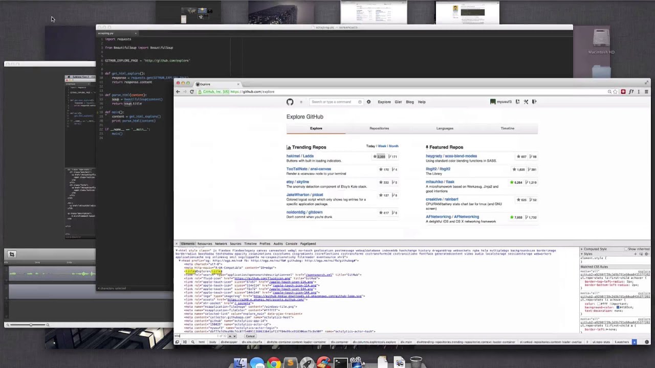Click the Chrome address bar URL
The width and height of the screenshot is (655, 368).
pos(252,91)
